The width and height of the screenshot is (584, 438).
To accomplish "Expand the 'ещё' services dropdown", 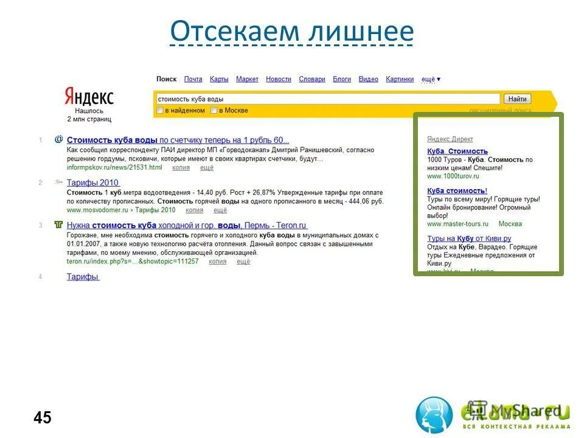I will click(x=431, y=79).
